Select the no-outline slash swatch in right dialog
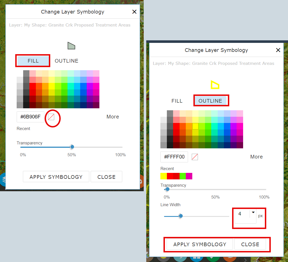This screenshot has height=262, width=288. click(195, 157)
